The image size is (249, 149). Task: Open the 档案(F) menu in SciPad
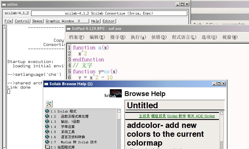tap(77, 37)
